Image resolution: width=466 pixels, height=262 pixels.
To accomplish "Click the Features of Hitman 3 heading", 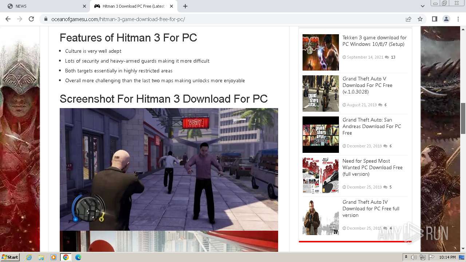I will click(128, 37).
